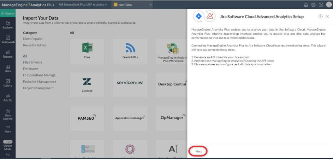Toggle Viewer Mode switch
333x159 pixels.
tap(8, 141)
